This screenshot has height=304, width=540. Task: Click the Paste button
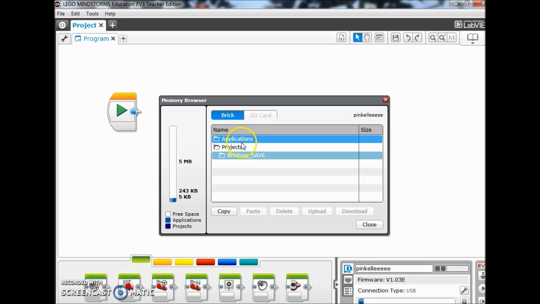(253, 211)
